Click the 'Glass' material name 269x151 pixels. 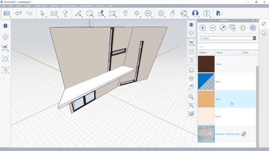[218, 81]
